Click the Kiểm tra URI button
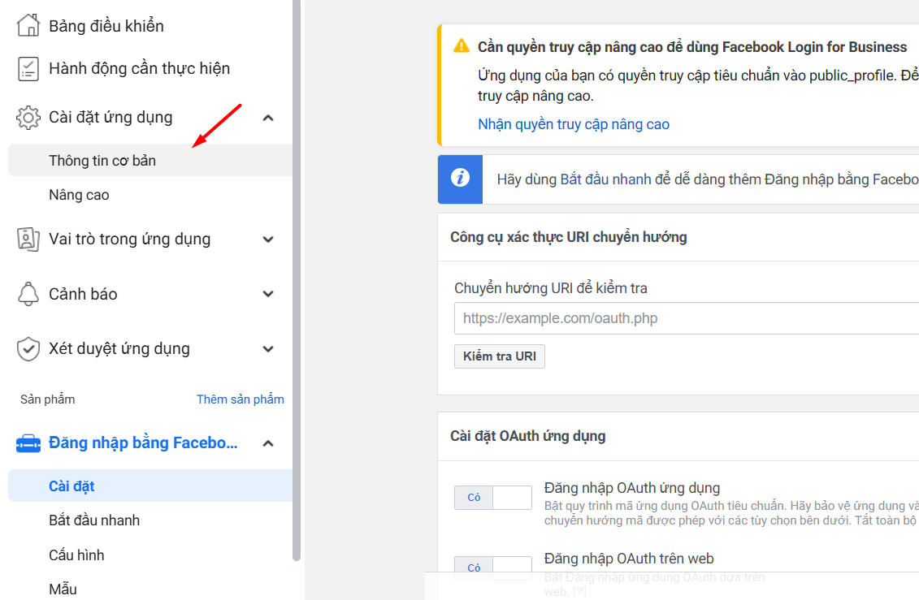The image size is (919, 600). (500, 356)
